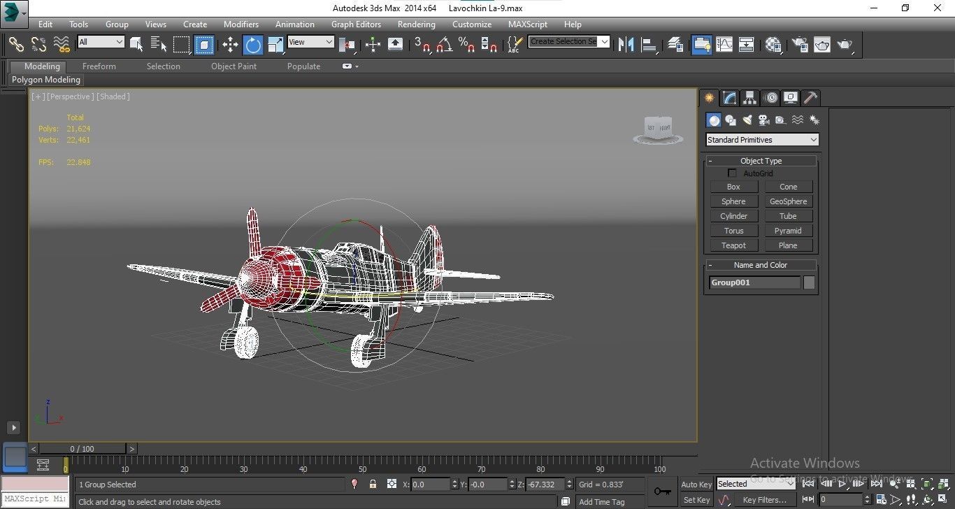Open the application menu 3ds Max logo

coord(14,13)
